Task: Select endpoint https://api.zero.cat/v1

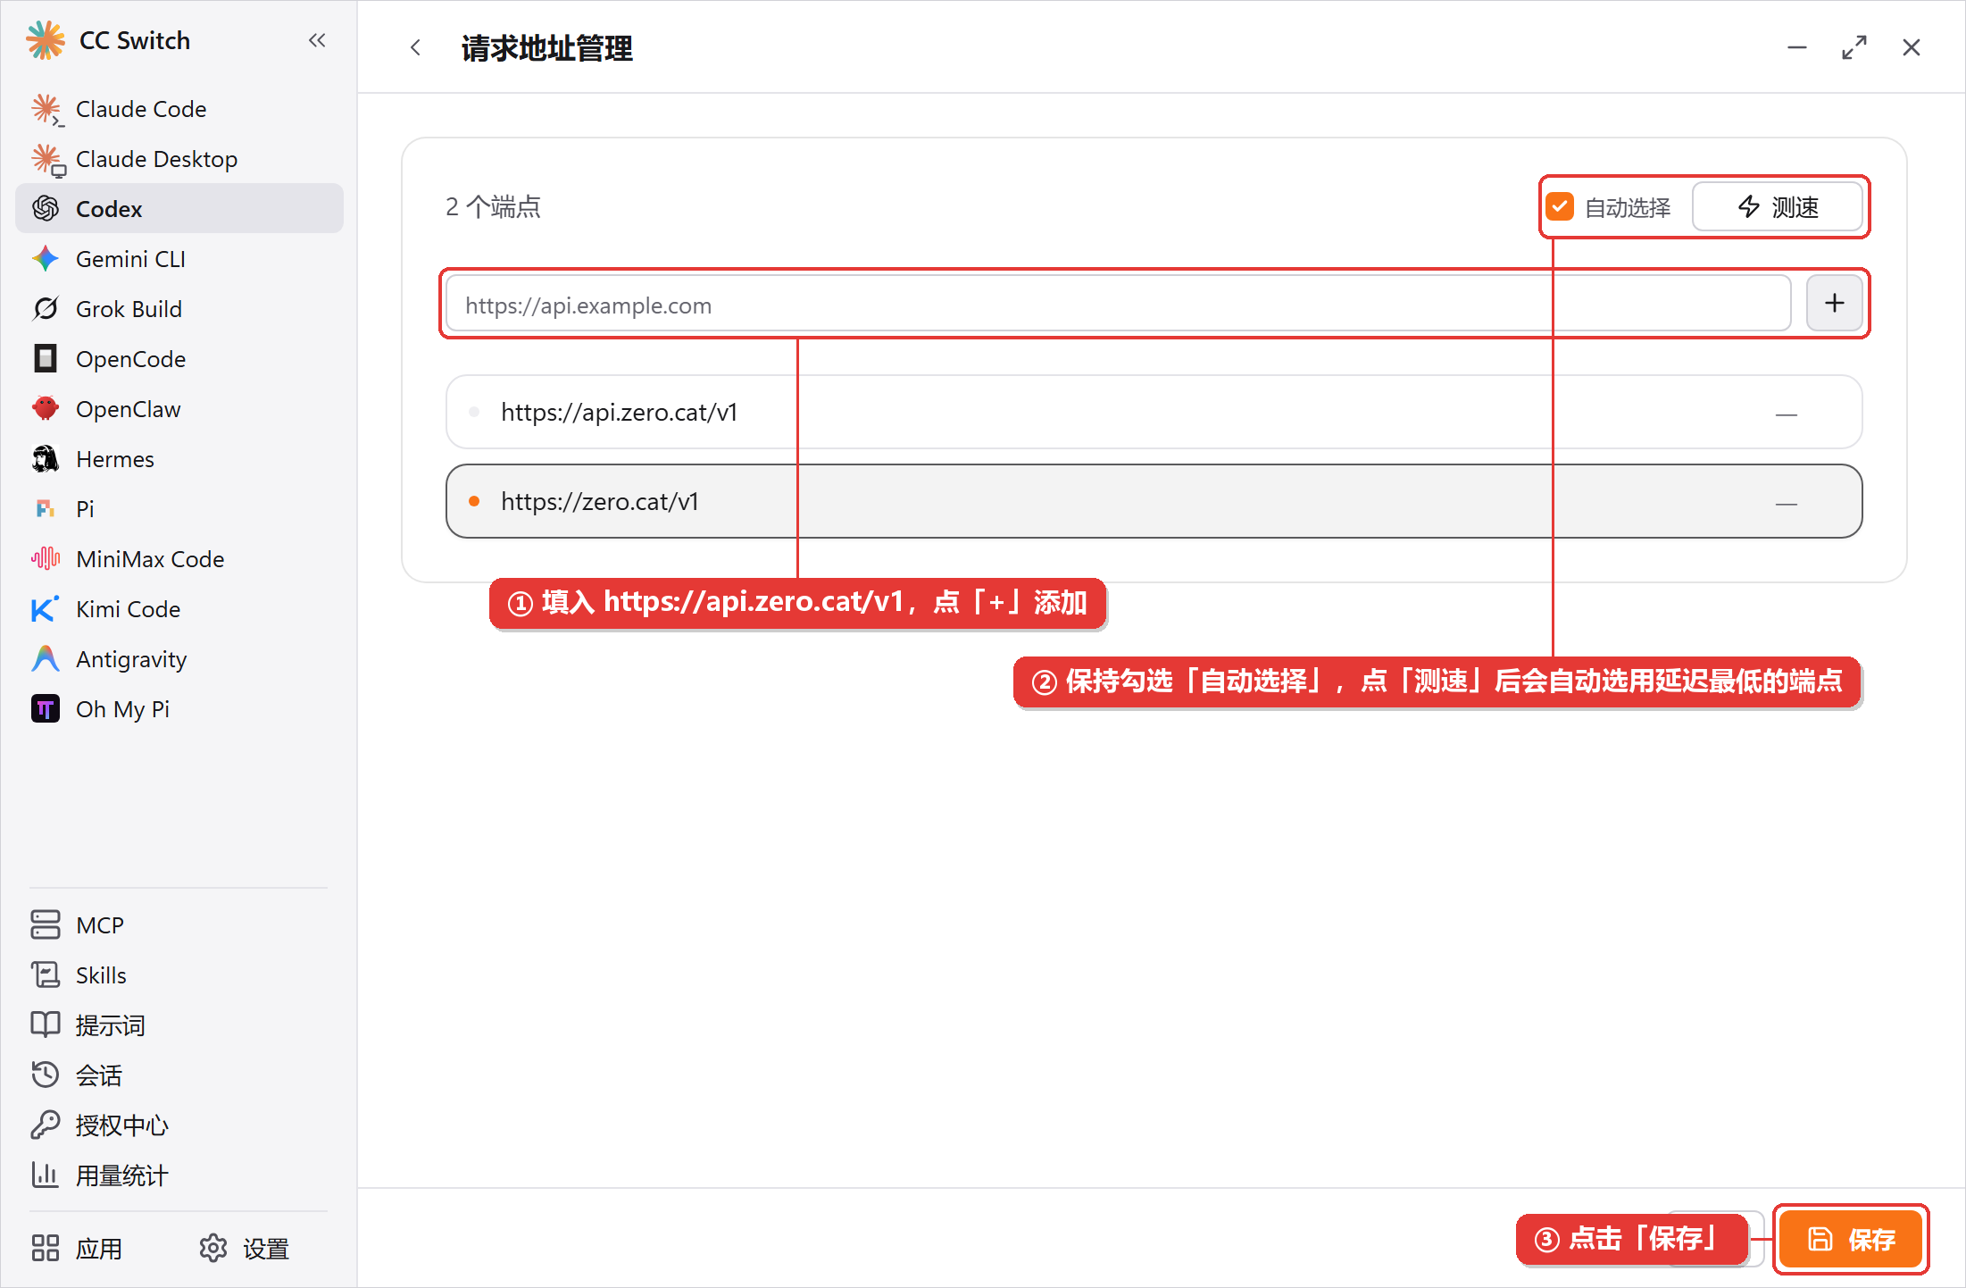Action: (x=1154, y=412)
